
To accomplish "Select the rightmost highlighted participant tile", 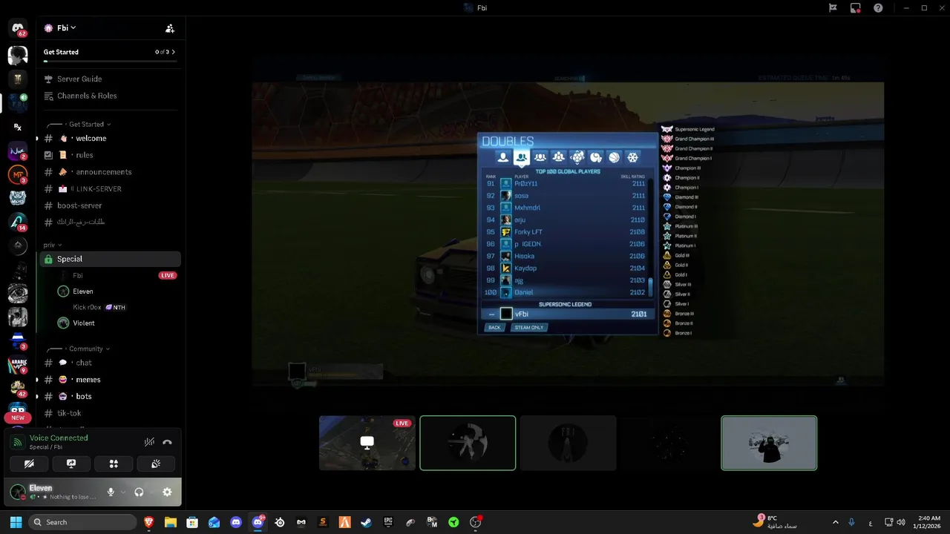I will pyautogui.click(x=769, y=443).
